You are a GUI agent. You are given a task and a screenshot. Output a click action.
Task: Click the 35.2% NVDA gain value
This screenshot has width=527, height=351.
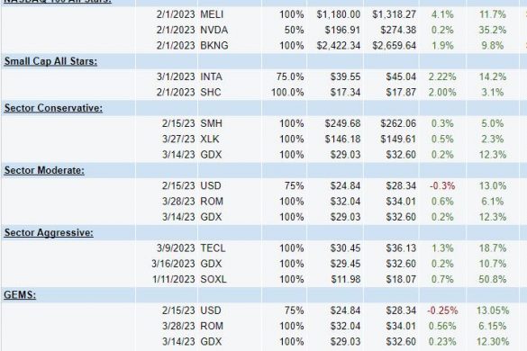point(493,30)
